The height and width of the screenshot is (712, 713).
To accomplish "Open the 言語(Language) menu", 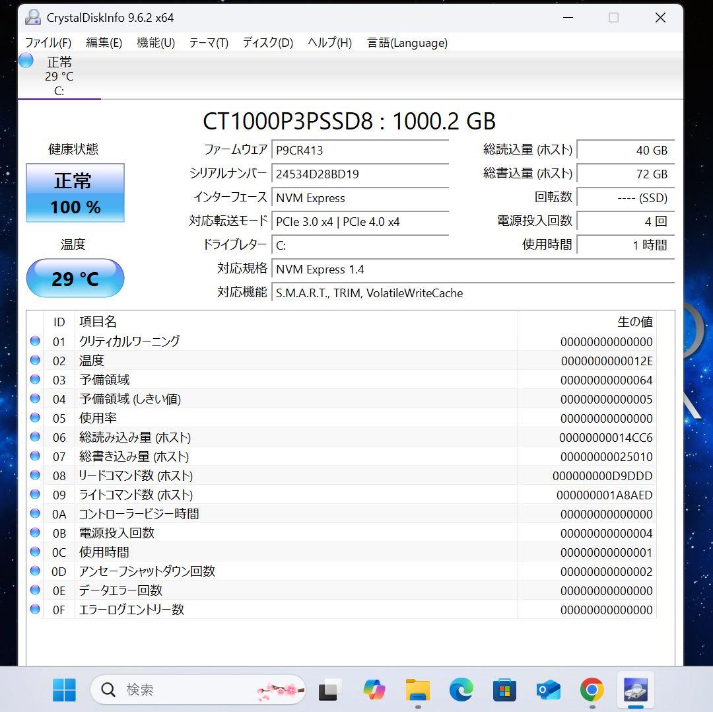I will click(407, 43).
